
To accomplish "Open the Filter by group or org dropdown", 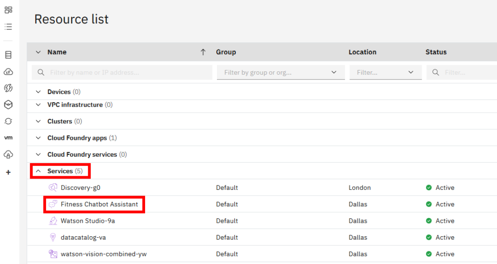I will coord(281,72).
